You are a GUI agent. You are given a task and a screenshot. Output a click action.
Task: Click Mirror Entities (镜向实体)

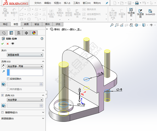click(x=89, y=9)
